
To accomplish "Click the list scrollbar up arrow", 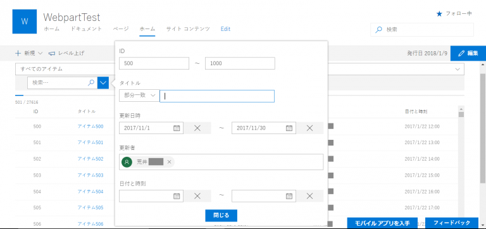I will (x=461, y=109).
